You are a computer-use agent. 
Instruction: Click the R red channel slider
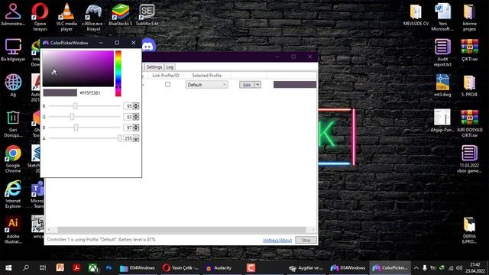pyautogui.click(x=84, y=106)
